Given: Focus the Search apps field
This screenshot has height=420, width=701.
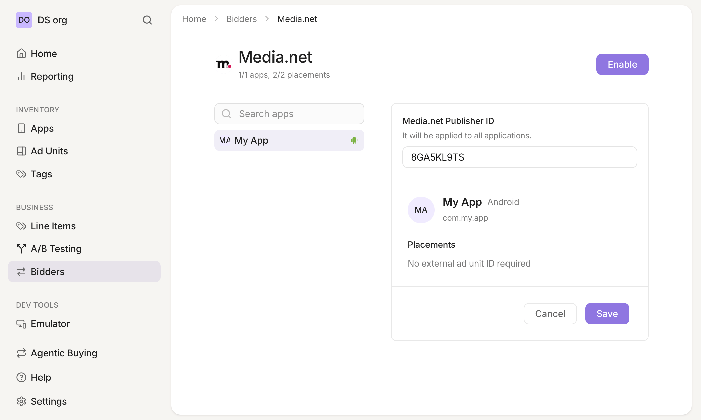Looking at the screenshot, I should (x=289, y=114).
